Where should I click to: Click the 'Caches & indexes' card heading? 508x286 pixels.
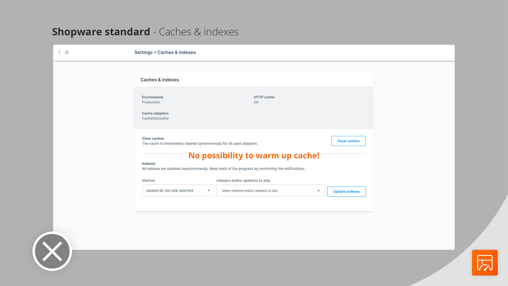(160, 80)
